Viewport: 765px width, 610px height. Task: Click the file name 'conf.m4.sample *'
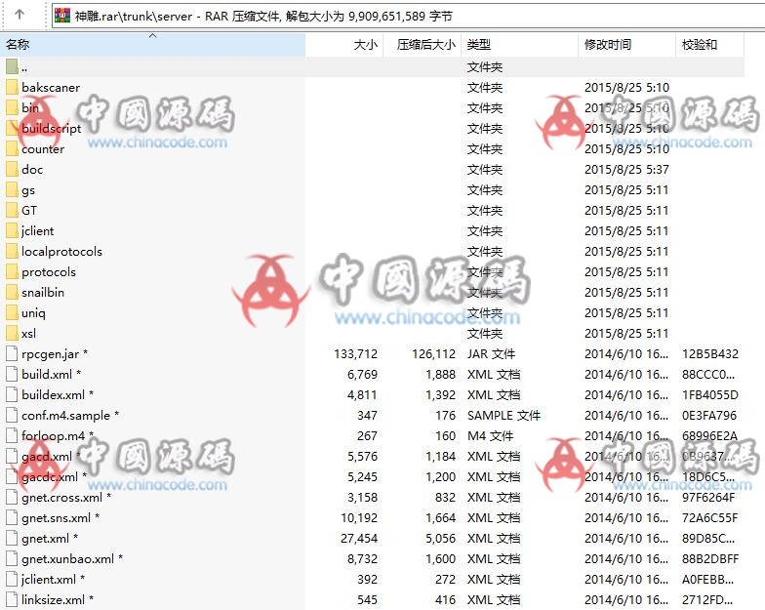(70, 416)
